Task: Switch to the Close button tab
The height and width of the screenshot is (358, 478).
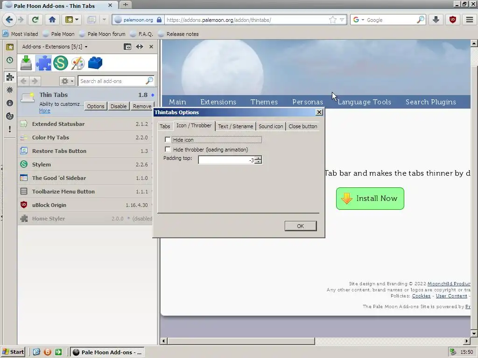Action: click(302, 126)
